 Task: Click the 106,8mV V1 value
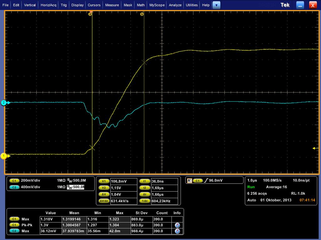(124, 181)
